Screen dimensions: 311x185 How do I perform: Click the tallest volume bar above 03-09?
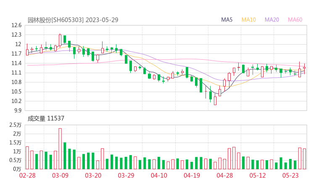click(60, 149)
